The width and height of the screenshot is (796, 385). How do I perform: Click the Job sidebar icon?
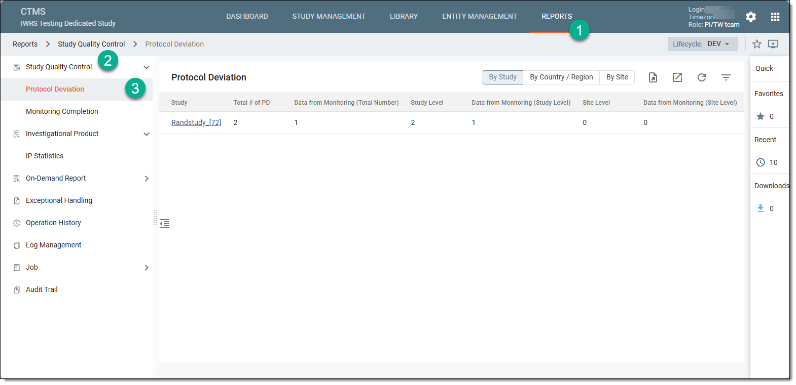(x=17, y=267)
